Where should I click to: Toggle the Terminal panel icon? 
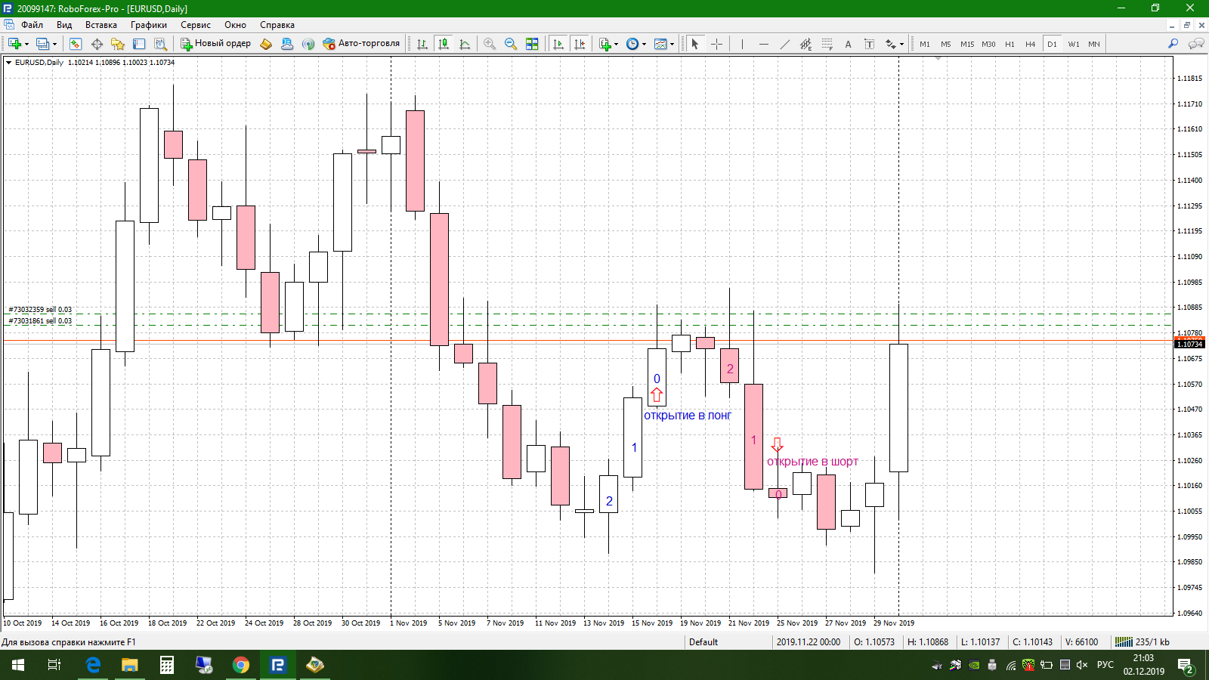pos(139,44)
